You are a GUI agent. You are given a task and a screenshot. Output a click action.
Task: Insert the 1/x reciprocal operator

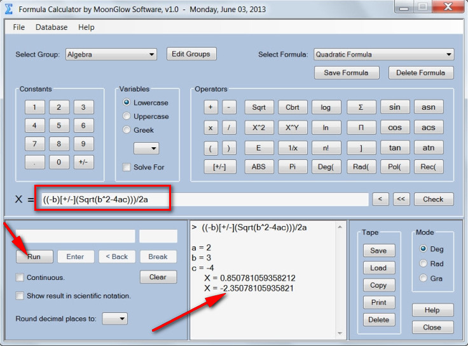point(292,148)
